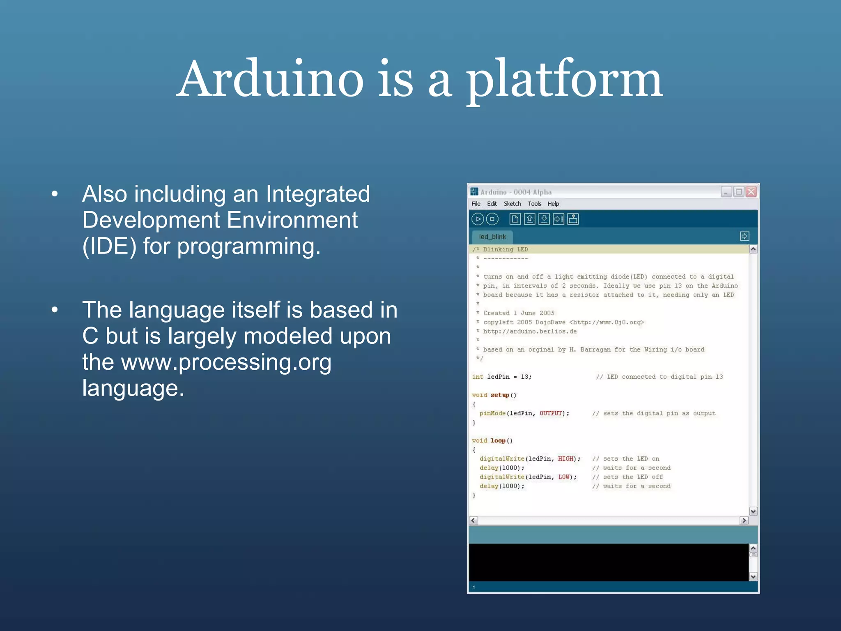This screenshot has width=841, height=631.
Task: Open the Help menu
Action: (553, 204)
